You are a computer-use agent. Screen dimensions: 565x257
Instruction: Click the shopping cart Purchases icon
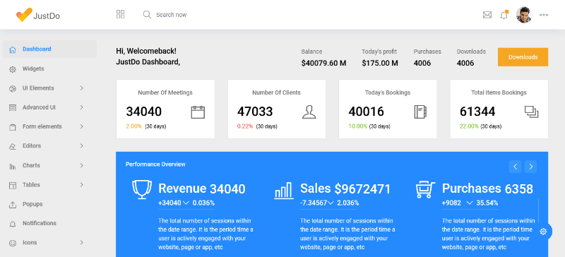click(x=425, y=190)
